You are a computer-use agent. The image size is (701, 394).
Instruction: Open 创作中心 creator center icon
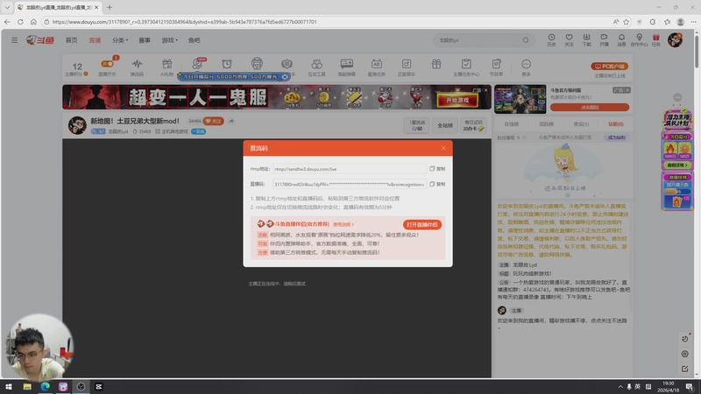click(639, 40)
